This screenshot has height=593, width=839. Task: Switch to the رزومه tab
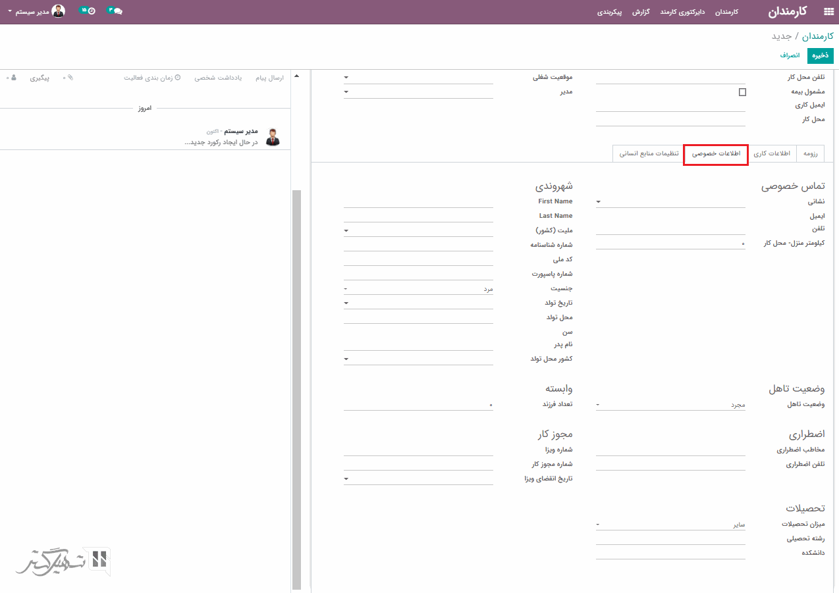pos(810,153)
